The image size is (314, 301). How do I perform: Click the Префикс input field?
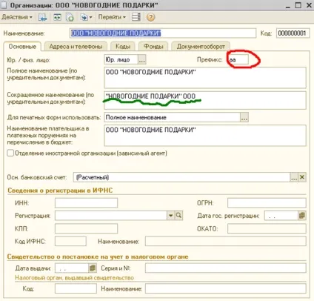pos(238,59)
